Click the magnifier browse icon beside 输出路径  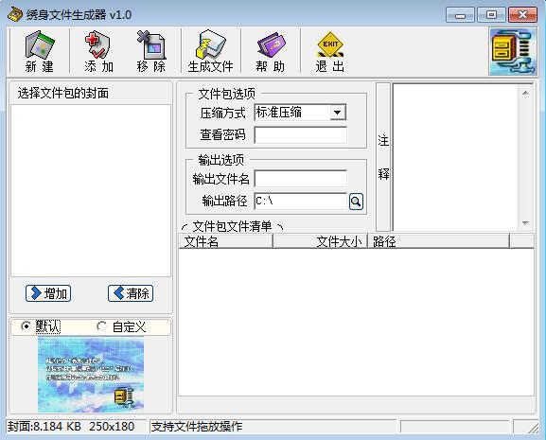click(x=356, y=202)
